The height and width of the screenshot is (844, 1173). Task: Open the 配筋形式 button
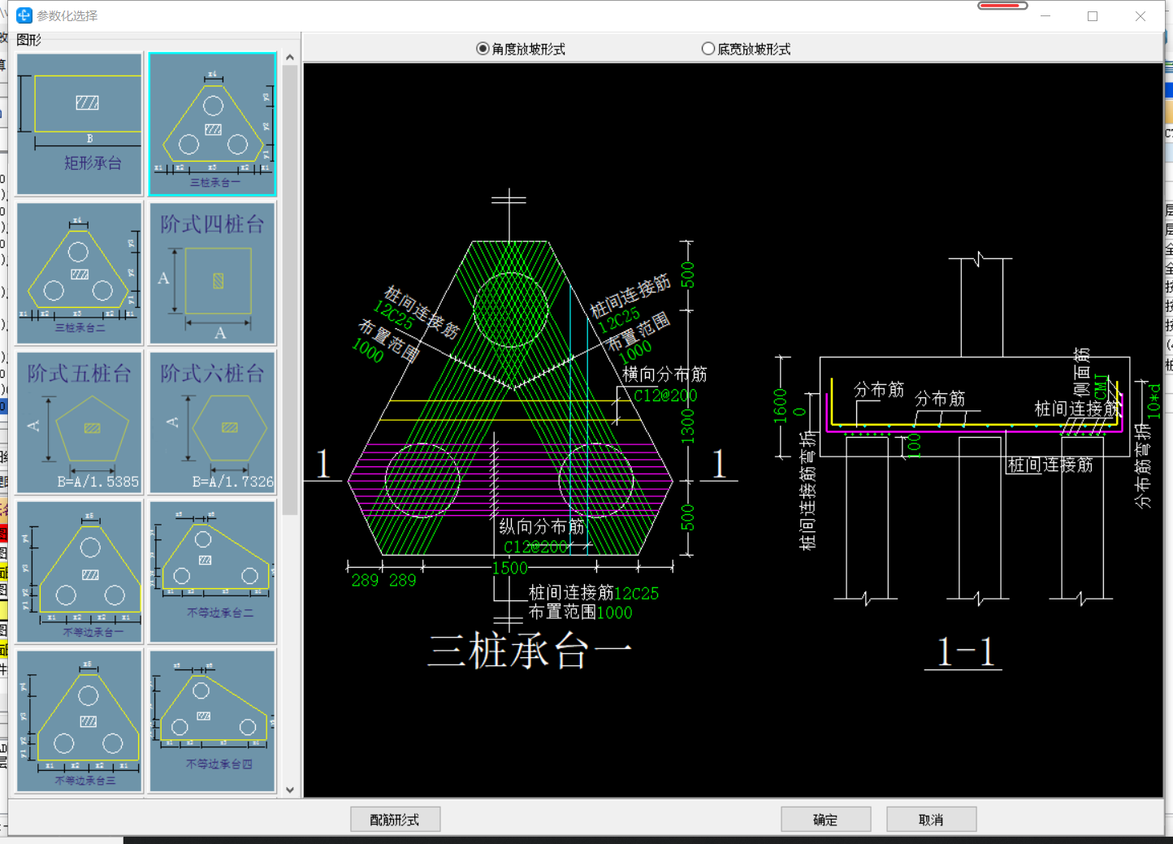tap(395, 820)
